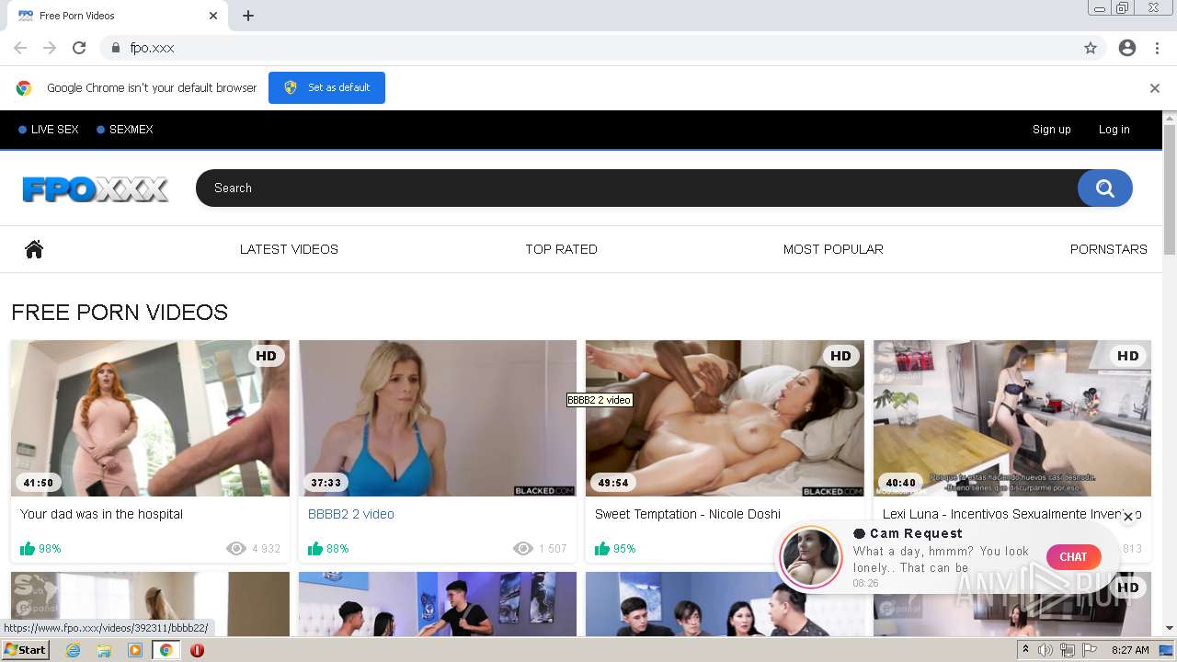The width and height of the screenshot is (1177, 662).
Task: Click the eye icon beside 4 932
Action: tap(236, 549)
